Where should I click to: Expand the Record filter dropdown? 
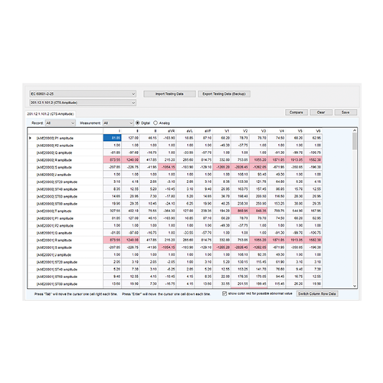click(x=61, y=123)
